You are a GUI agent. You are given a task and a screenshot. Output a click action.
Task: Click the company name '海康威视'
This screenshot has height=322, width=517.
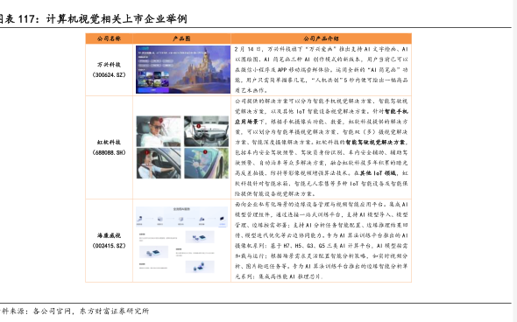[x=110, y=235]
